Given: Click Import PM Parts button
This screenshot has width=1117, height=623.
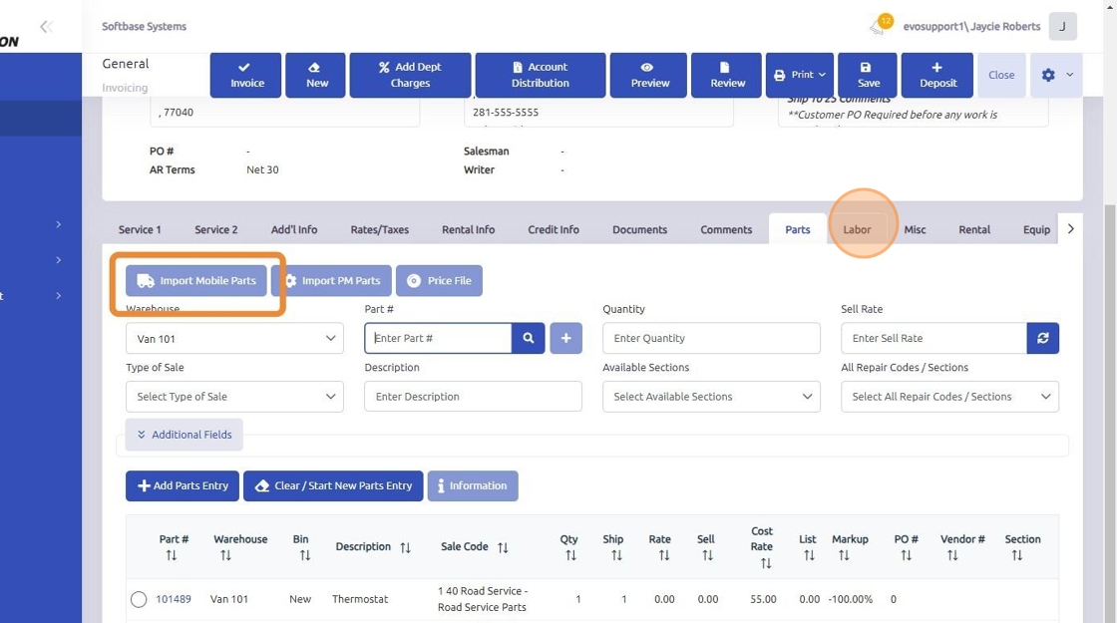Looking at the screenshot, I should [331, 280].
